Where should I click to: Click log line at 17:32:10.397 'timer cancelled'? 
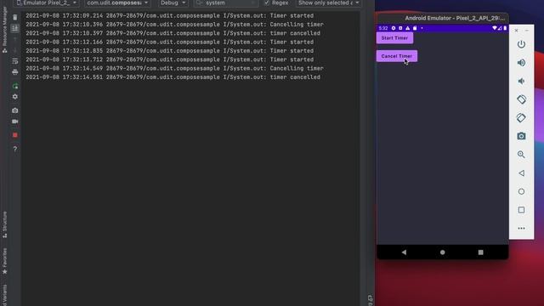point(173,33)
